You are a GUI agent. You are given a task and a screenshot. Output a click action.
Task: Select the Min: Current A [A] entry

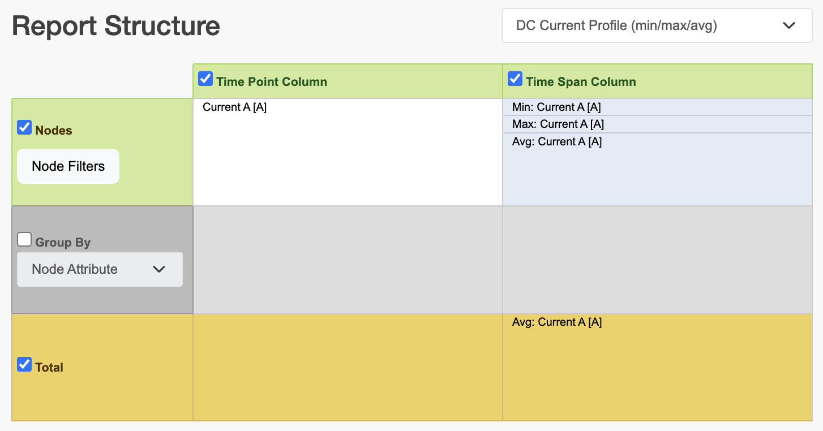tap(556, 107)
